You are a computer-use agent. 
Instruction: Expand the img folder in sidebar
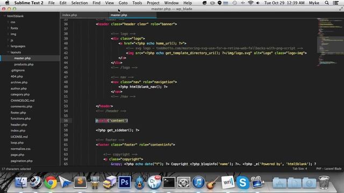click(8, 34)
